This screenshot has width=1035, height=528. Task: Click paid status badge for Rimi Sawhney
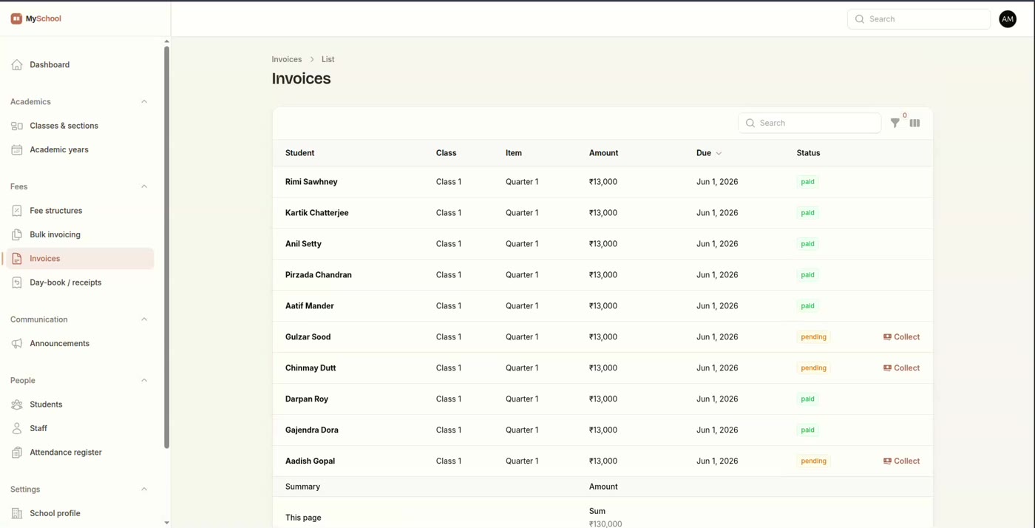click(x=807, y=182)
